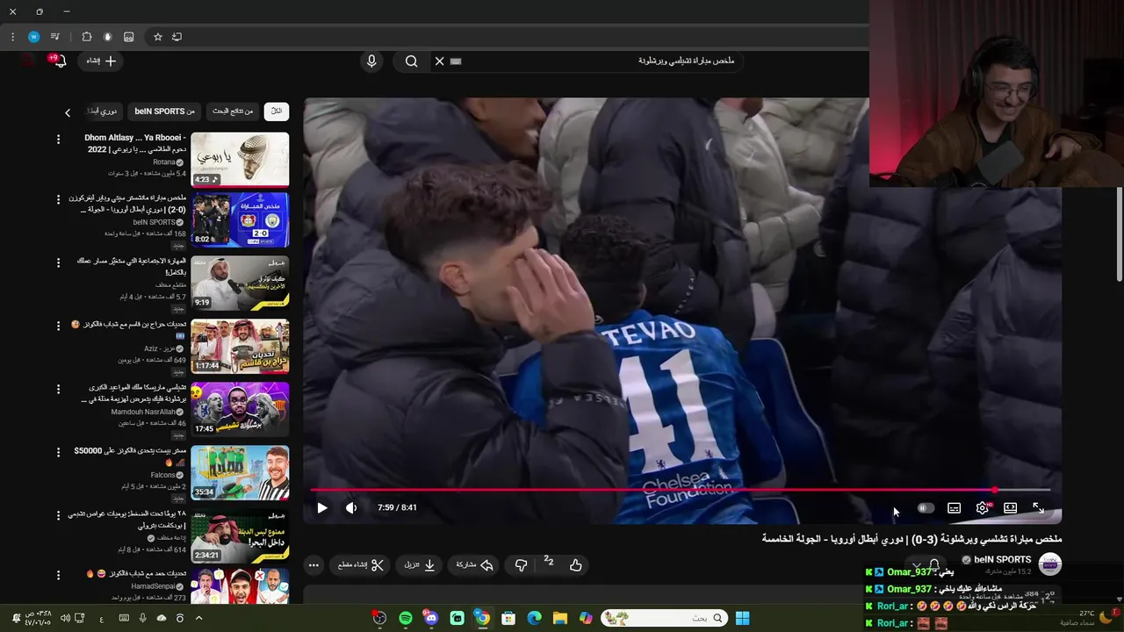The height and width of the screenshot is (632, 1124).
Task: Seek on the red video progress bar
Action: tap(681, 490)
